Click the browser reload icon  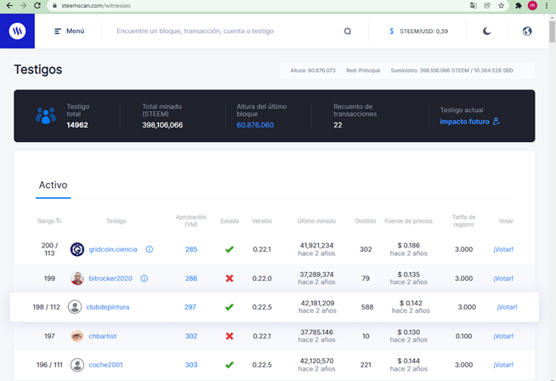tap(37, 5)
